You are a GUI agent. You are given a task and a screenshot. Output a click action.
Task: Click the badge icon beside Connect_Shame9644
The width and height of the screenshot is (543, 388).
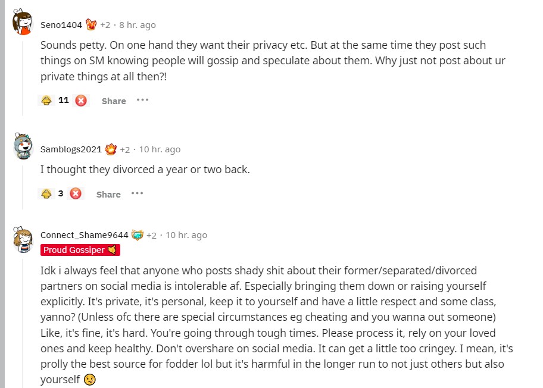click(x=138, y=235)
